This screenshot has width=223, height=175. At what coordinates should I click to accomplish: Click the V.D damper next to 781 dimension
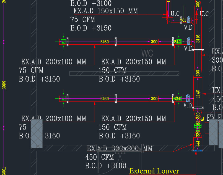tap(189, 20)
